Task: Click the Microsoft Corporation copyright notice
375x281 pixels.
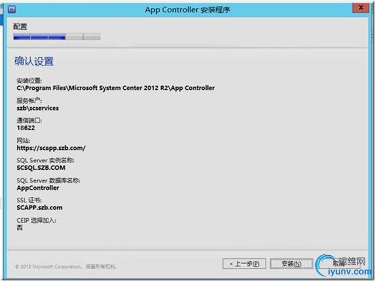Action: point(66,266)
